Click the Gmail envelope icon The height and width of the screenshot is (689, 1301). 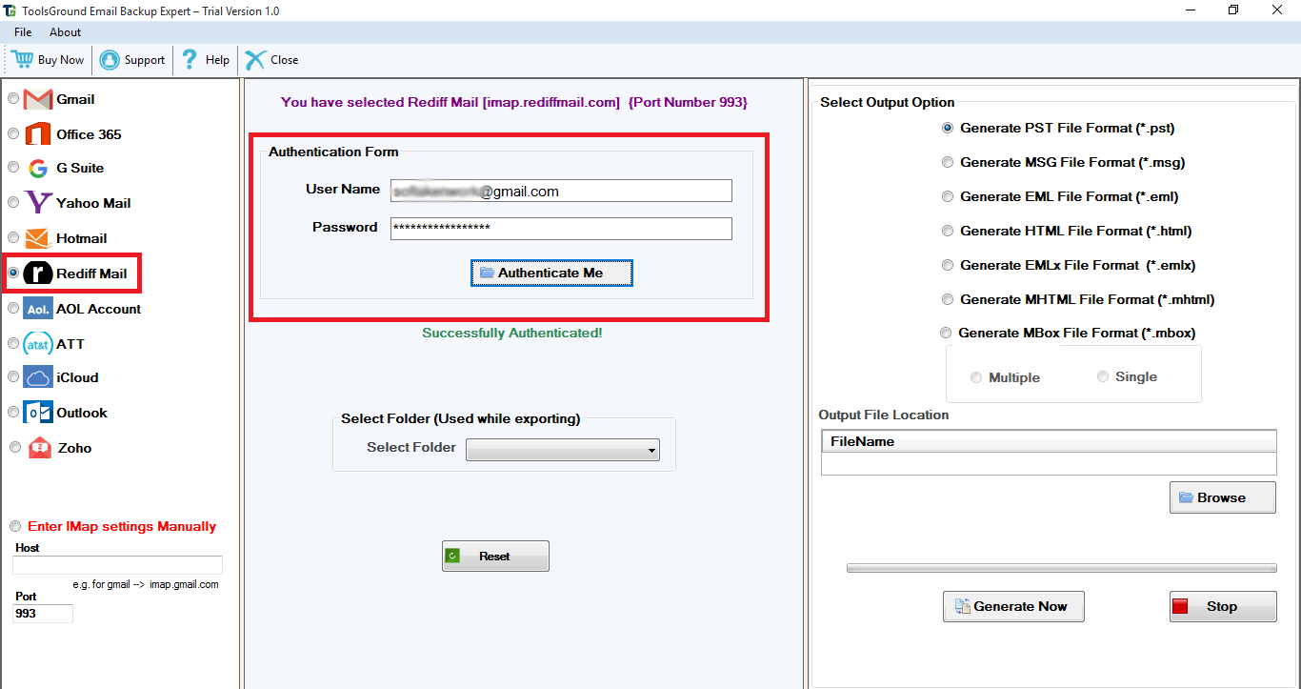38,99
